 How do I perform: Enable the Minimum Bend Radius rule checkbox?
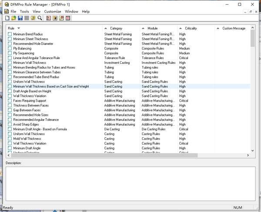point(10,34)
